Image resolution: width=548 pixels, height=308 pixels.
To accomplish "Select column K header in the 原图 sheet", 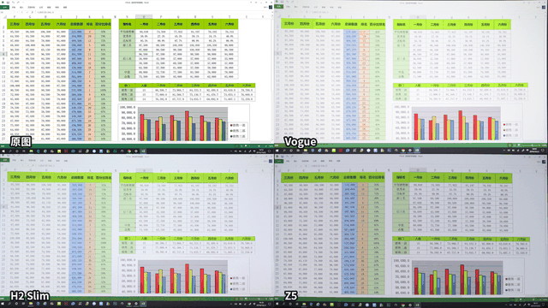I will tap(89, 17).
